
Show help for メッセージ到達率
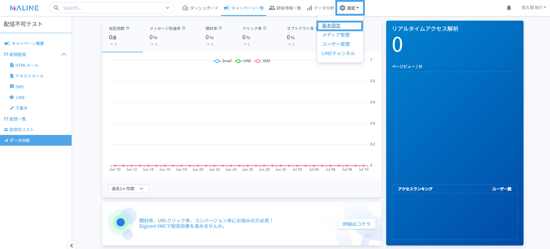pos(184,28)
